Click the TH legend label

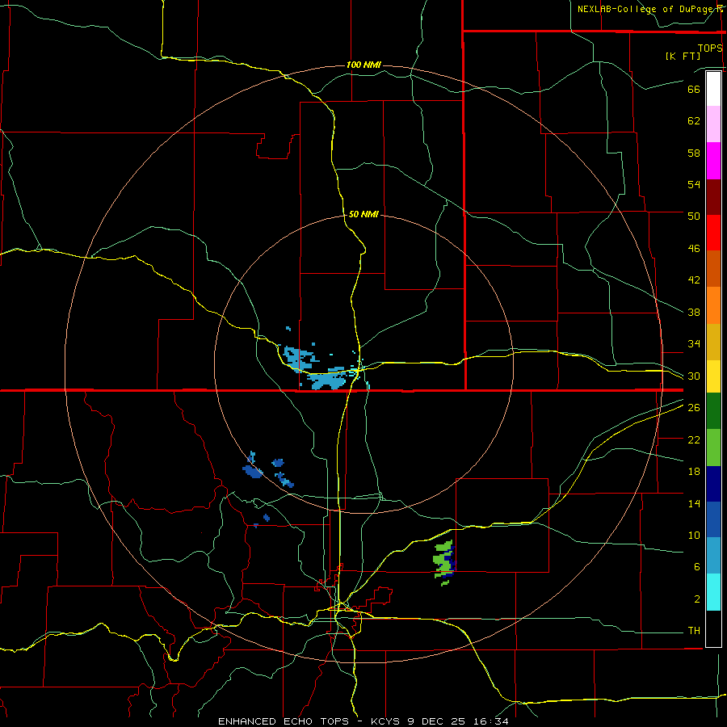pos(694,631)
